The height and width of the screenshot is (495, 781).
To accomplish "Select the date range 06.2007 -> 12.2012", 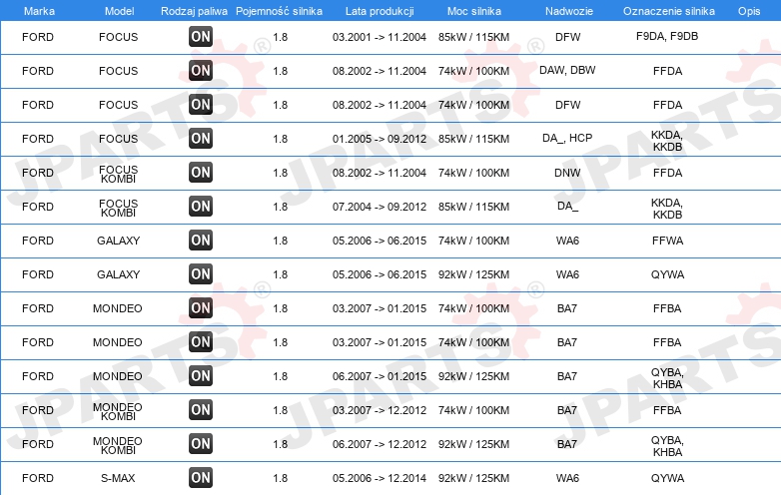I will [380, 444].
